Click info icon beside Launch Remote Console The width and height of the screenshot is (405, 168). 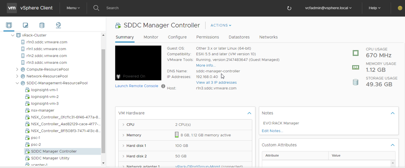coord(163,86)
